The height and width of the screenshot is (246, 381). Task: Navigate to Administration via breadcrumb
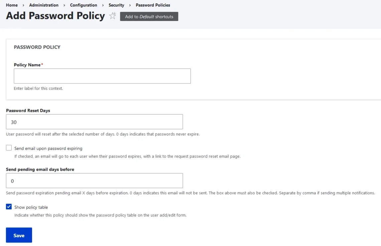pos(44,5)
